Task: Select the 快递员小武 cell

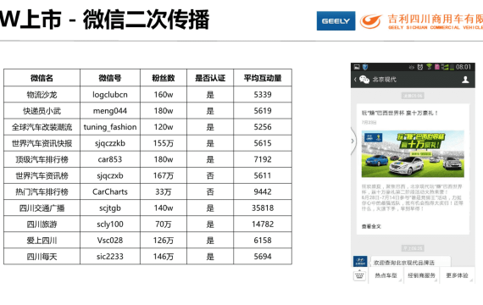Action: tap(42, 111)
